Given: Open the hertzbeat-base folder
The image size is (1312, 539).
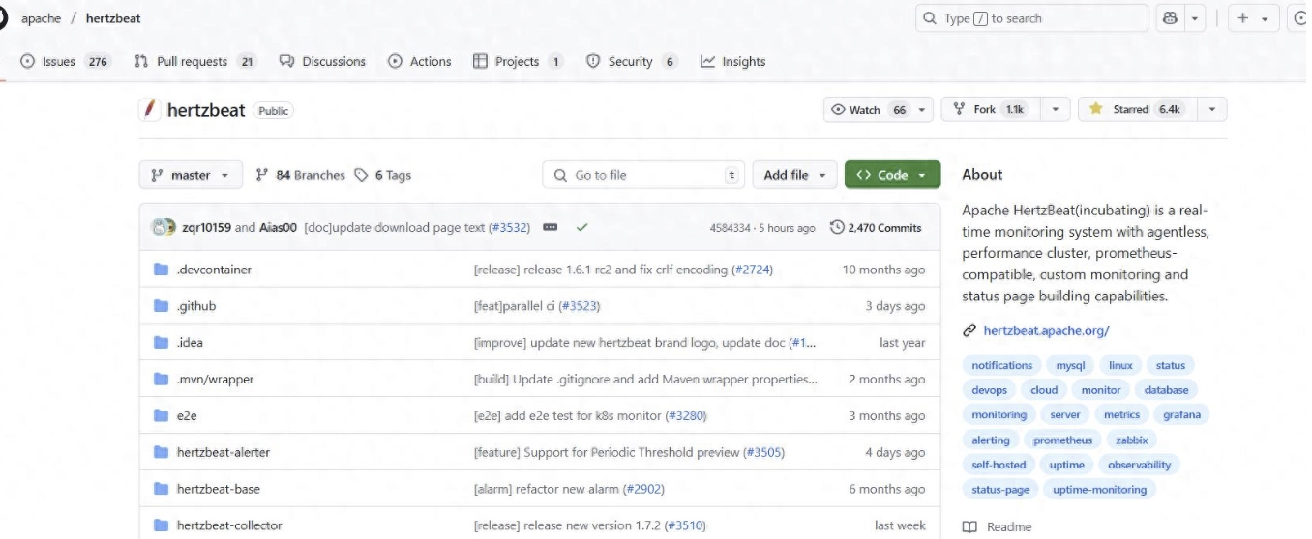Looking at the screenshot, I should click(x=219, y=489).
